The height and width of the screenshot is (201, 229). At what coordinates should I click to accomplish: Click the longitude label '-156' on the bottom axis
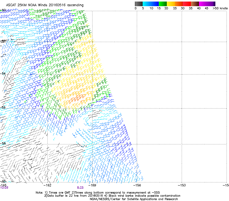[137, 185]
